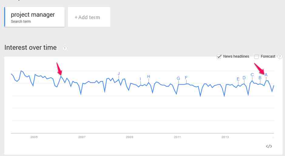Click news headline marker G
Viewport: 285px width, 156px height.
click(178, 79)
